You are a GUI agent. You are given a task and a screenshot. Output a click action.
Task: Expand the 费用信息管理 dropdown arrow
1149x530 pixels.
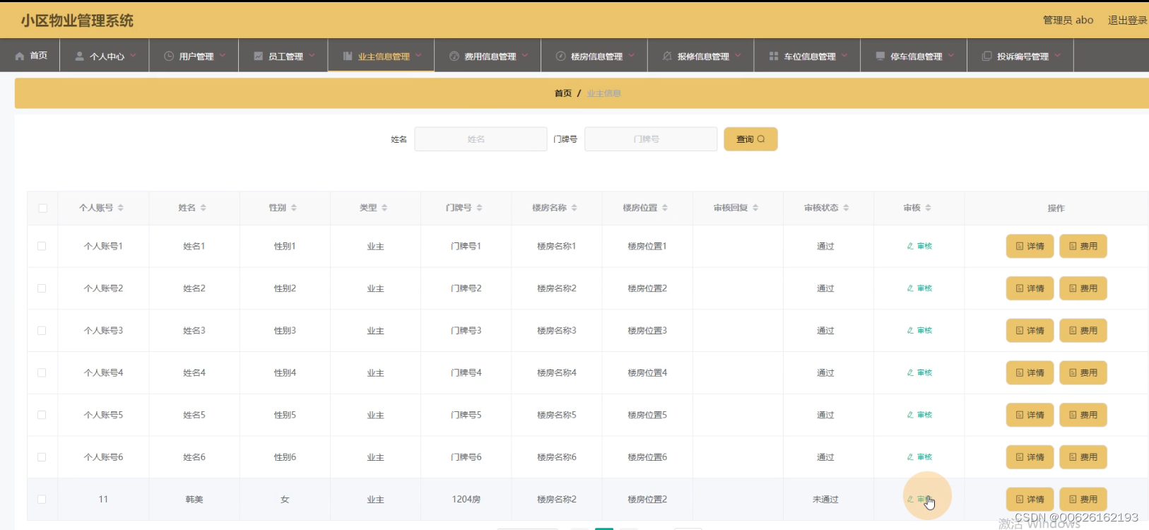(x=525, y=55)
